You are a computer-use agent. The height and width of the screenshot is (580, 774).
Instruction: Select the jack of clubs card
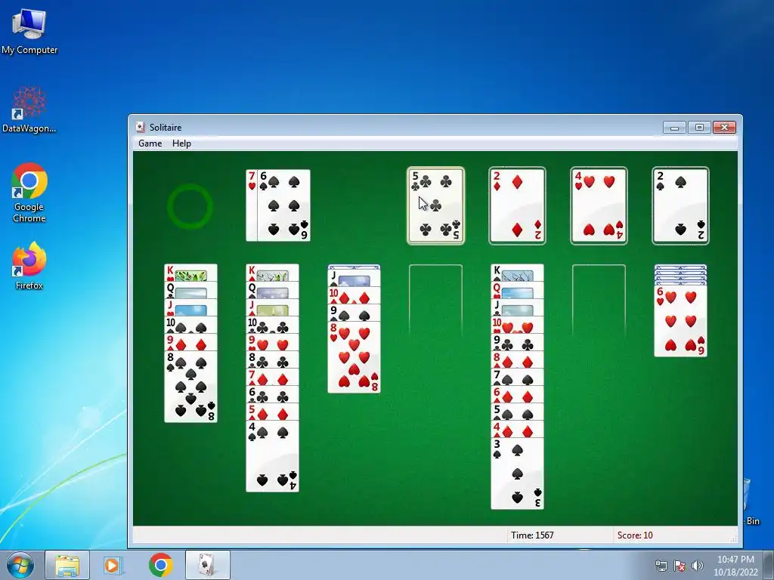[x=517, y=308]
